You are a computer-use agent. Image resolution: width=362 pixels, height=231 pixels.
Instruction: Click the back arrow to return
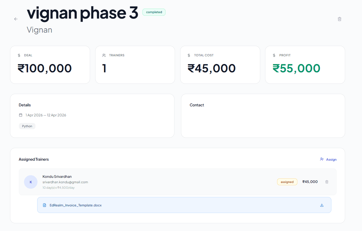15,19
